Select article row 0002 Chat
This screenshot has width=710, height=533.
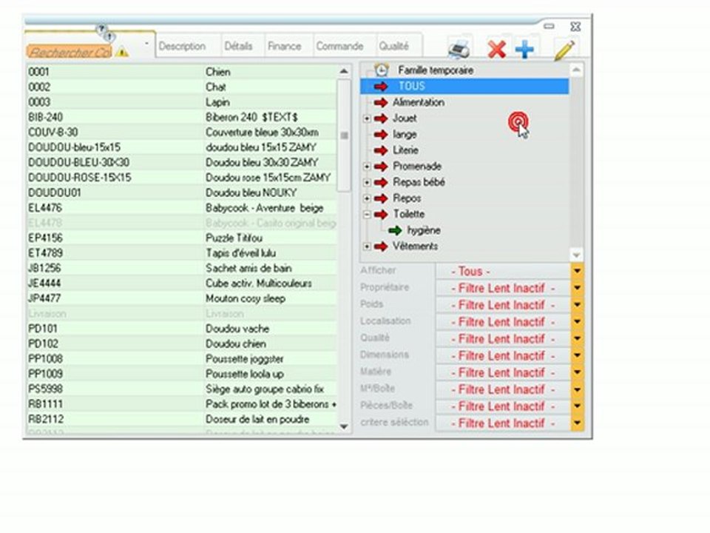pyautogui.click(x=181, y=87)
